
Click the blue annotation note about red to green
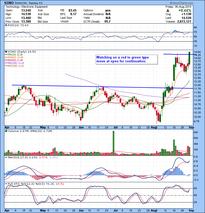tap(127, 59)
